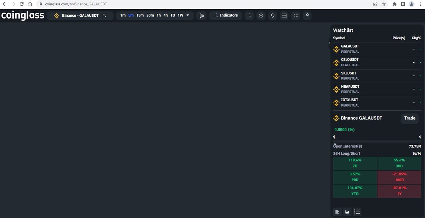The width and height of the screenshot is (425, 218).
Task: Select IOTXUSDT PERPETUAL in watchlist
Action: click(377, 103)
